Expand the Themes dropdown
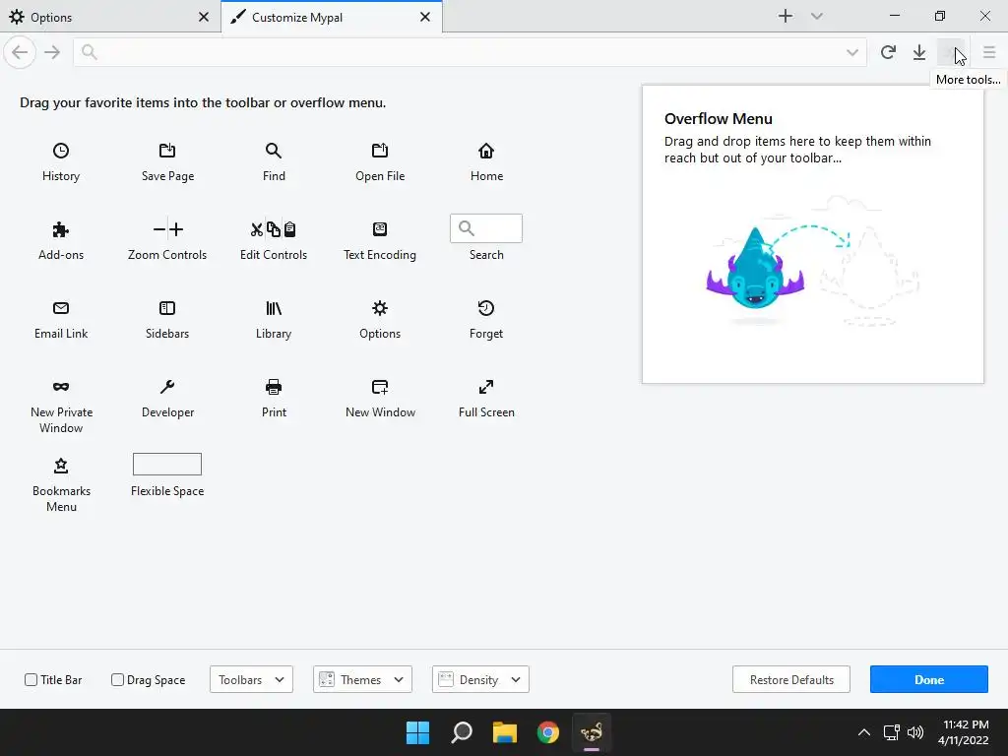 coord(362,679)
